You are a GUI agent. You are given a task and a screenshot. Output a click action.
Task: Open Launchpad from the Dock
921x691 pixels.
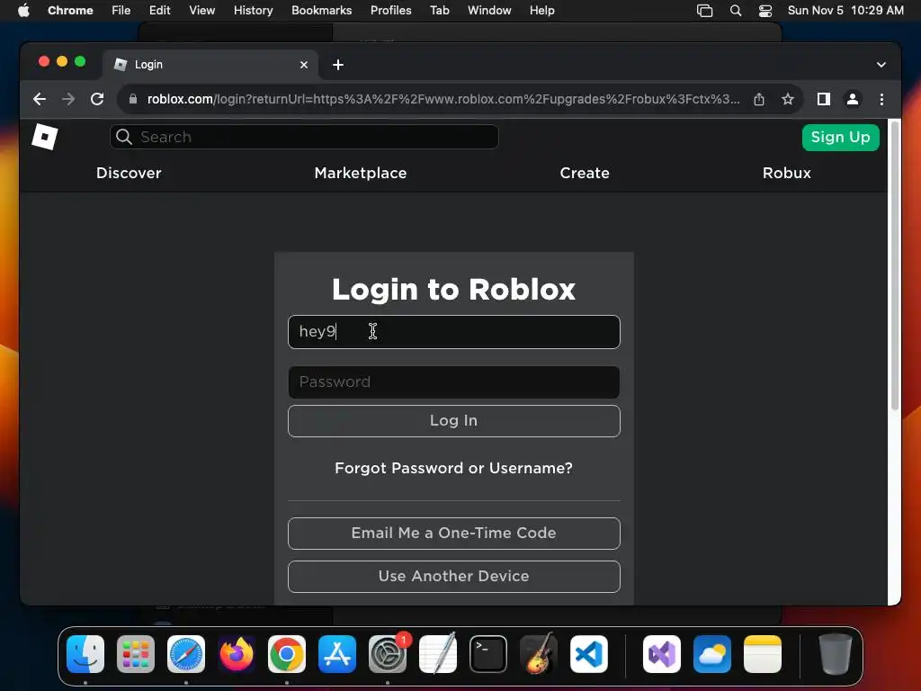pos(136,654)
